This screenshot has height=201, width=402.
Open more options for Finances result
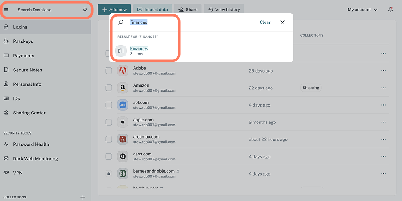click(282, 51)
